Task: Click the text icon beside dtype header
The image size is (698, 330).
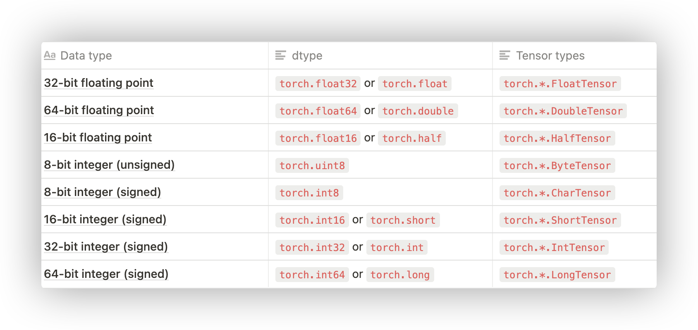Action: click(x=281, y=55)
